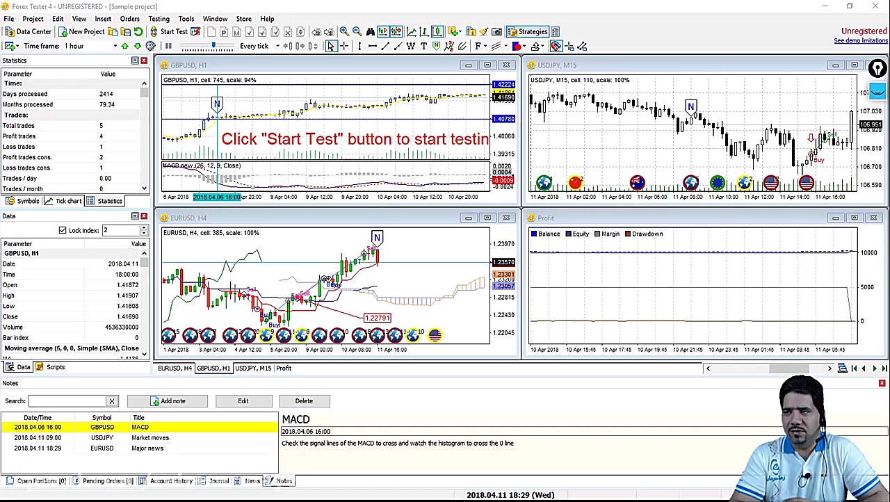This screenshot has height=502, width=890.
Task: Decrease time frame with green down arrow
Action: pos(137,46)
